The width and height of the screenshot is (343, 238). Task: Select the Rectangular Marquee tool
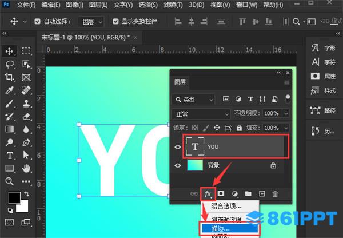coord(26,51)
